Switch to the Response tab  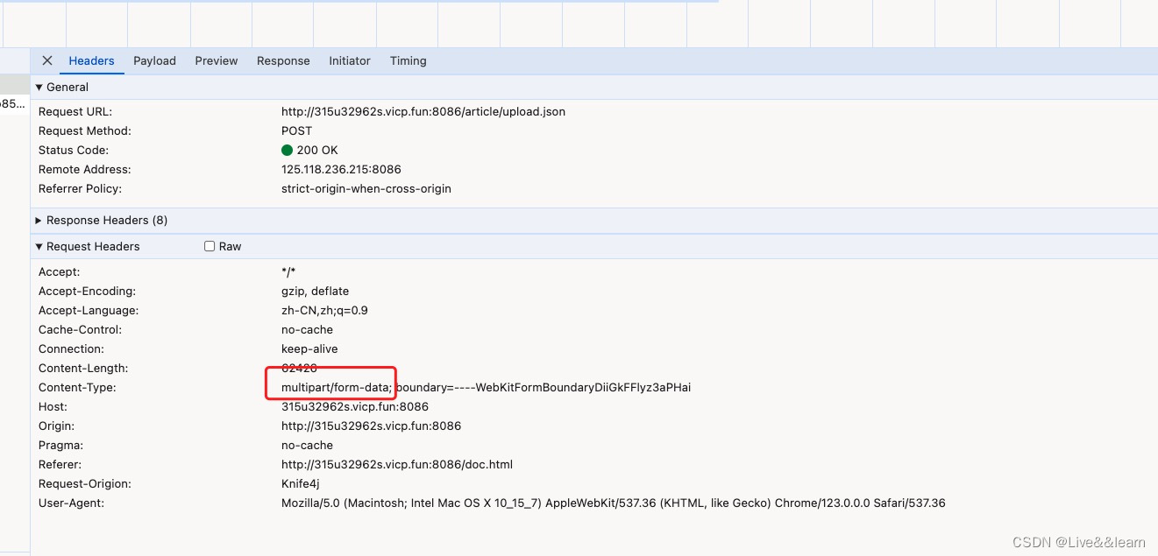(x=283, y=60)
